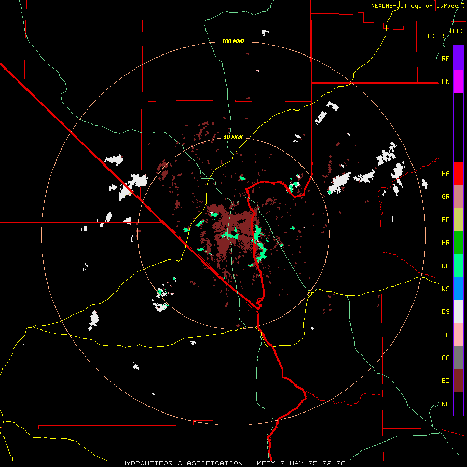Click the "HHC" product label
This screenshot has width=467, height=467.
(456, 31)
